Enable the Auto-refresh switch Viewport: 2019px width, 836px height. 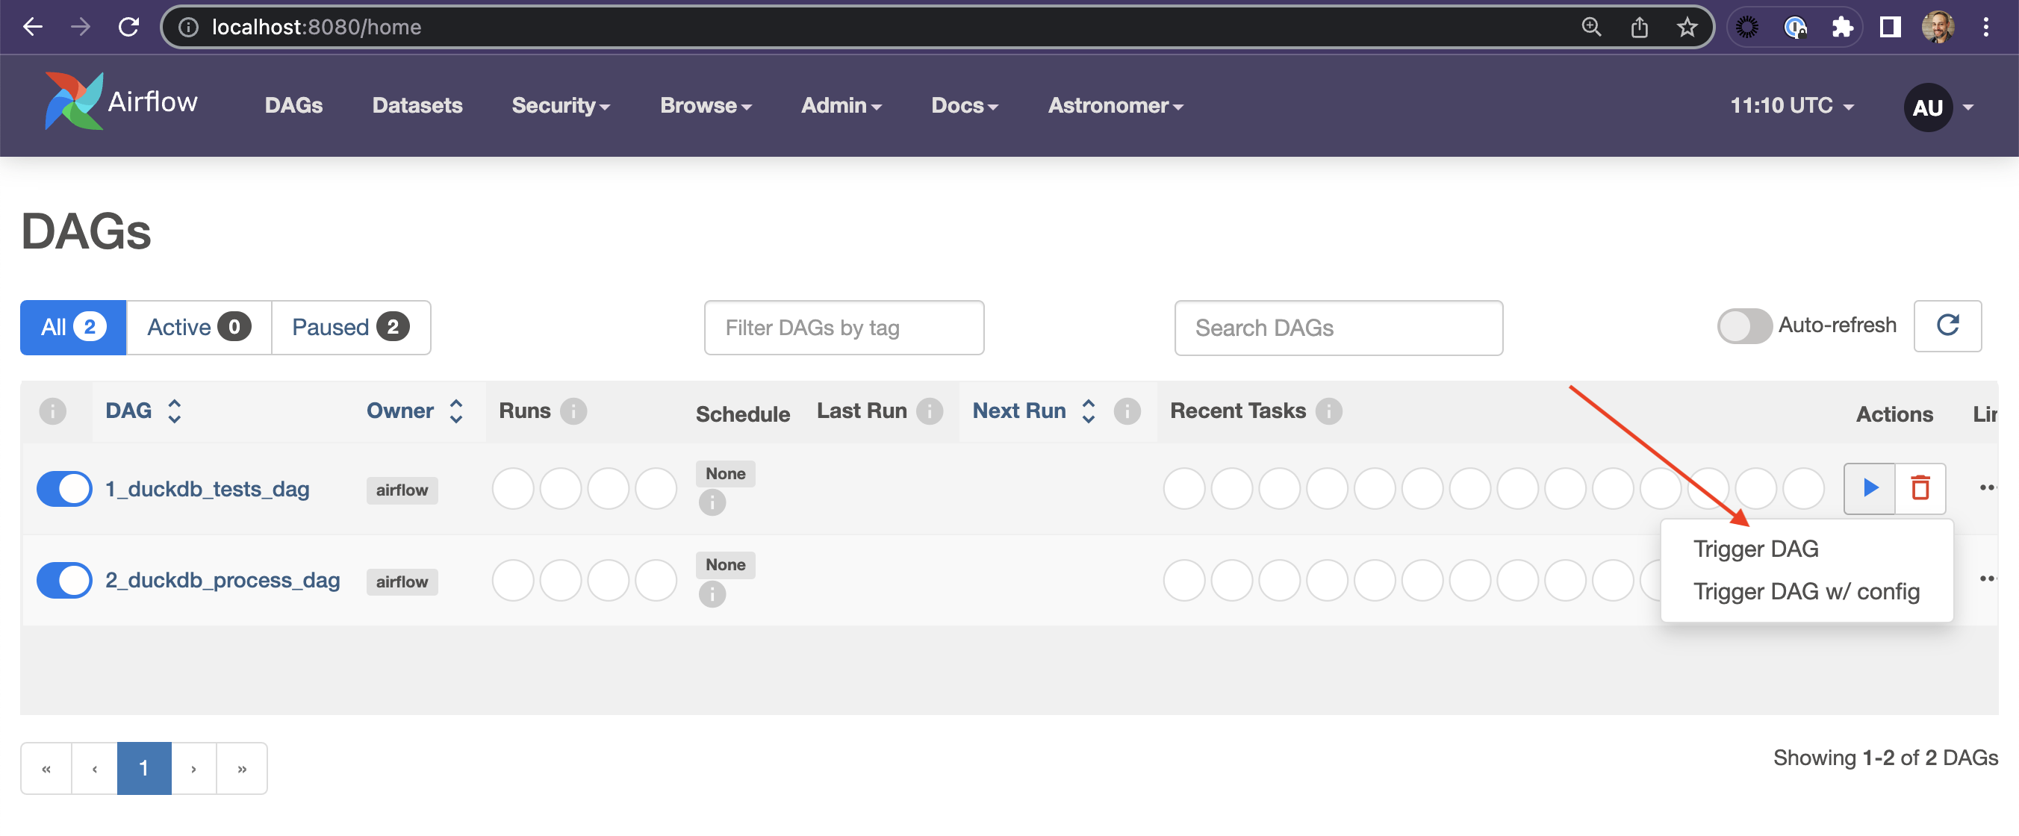[1744, 326]
